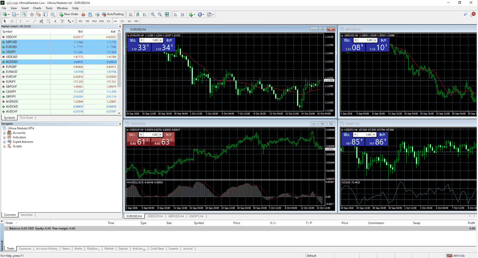478x258 pixels.
Task: Switch timeframe to M15
Action: [x=94, y=21]
